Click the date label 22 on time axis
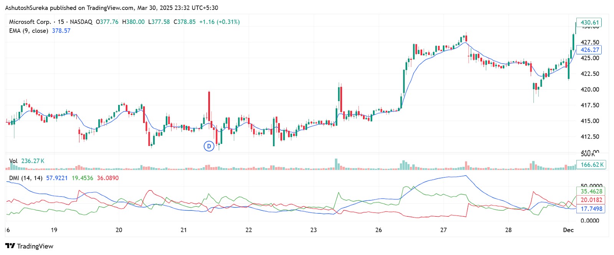The width and height of the screenshot is (614, 255). 249,230
